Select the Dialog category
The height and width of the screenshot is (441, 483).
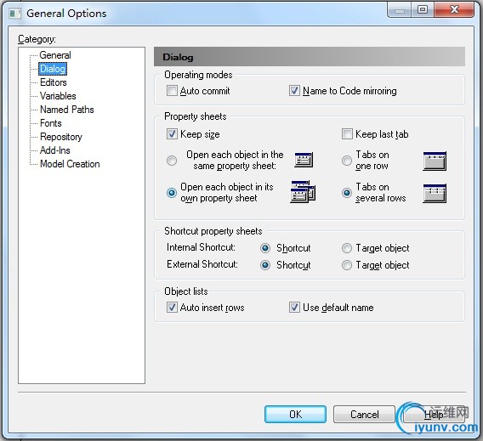(53, 69)
